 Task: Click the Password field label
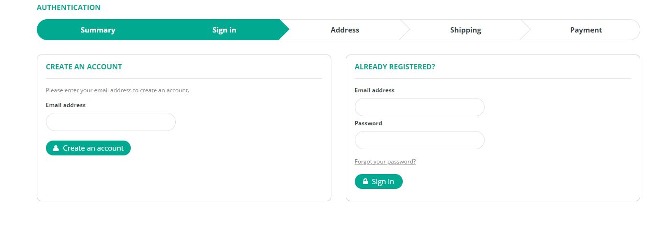coord(368,123)
